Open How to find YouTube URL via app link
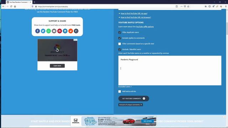This screenshot has height=128, width=228. pyautogui.click(x=134, y=14)
